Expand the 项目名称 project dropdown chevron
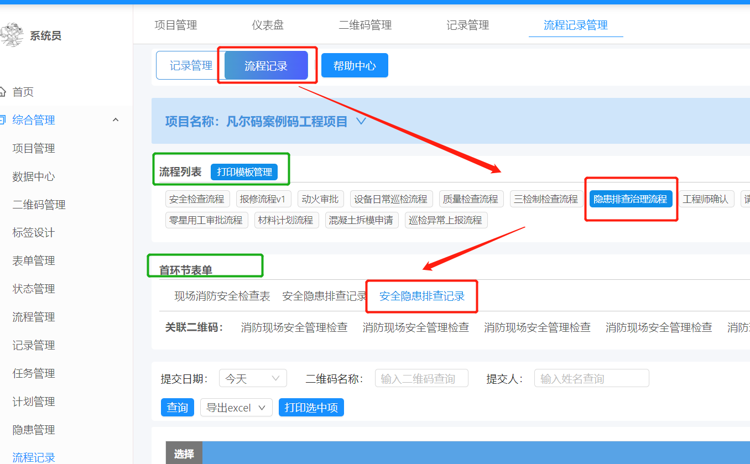Viewport: 750px width, 464px height. point(361,121)
